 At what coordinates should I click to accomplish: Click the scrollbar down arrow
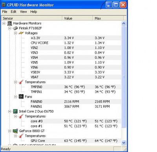point(124,143)
